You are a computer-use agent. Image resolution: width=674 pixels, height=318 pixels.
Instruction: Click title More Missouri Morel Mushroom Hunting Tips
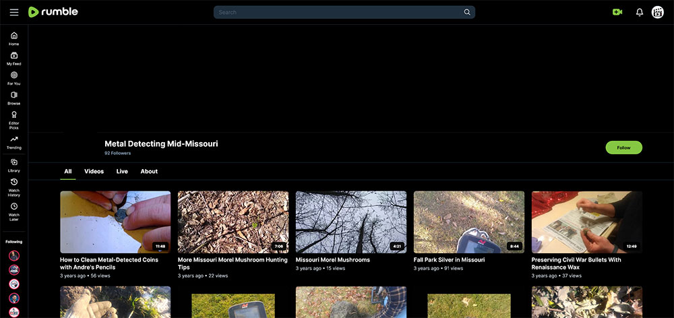(233, 263)
